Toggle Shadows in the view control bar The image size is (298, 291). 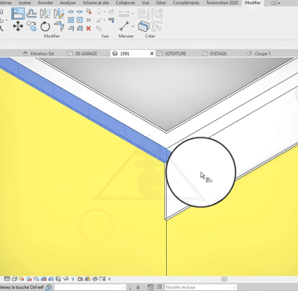pos(29,279)
